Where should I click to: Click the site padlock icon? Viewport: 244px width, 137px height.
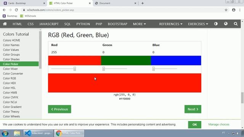tap(24, 10)
